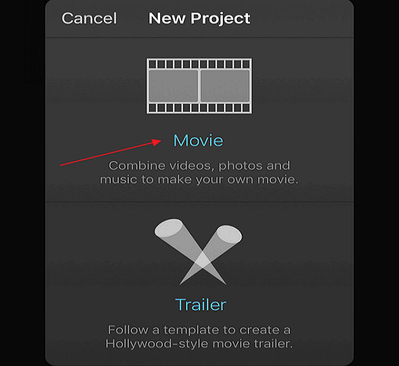
Task: Select the filmstrip Movie icon
Action: pyautogui.click(x=199, y=86)
